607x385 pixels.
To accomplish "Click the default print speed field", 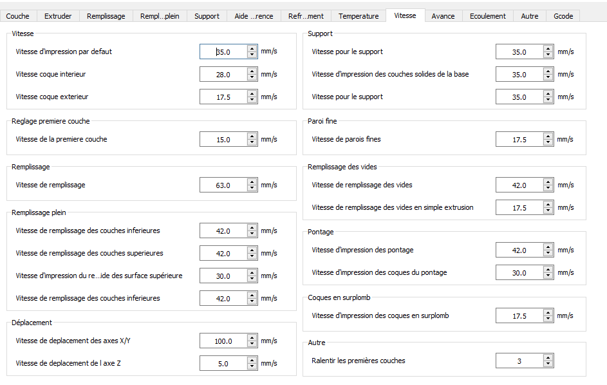I will tap(223, 52).
